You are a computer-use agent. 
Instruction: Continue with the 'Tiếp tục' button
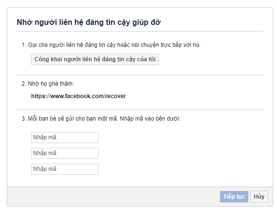(x=234, y=197)
